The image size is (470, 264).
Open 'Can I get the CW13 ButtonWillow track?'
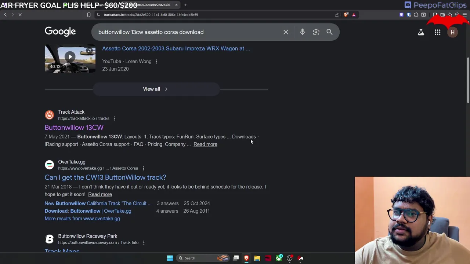coord(105,177)
